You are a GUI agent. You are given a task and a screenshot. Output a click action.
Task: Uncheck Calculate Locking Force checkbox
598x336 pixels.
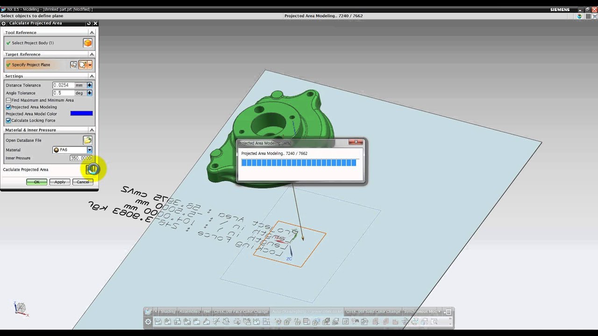click(x=8, y=120)
